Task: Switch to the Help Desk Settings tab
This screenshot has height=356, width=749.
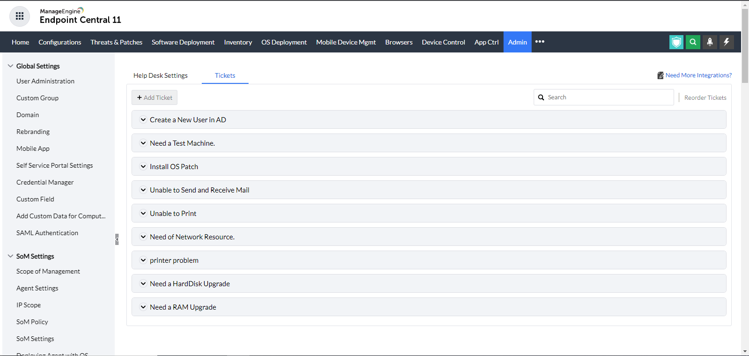Action: (160, 75)
